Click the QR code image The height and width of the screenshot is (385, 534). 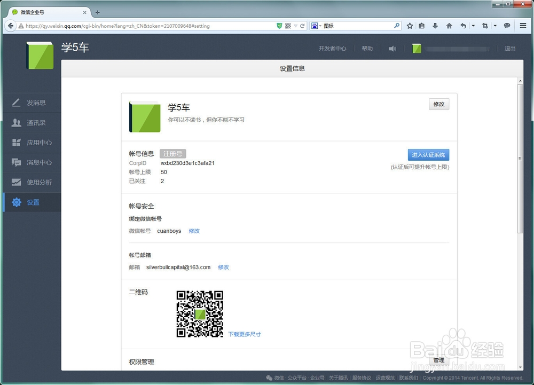click(200, 314)
